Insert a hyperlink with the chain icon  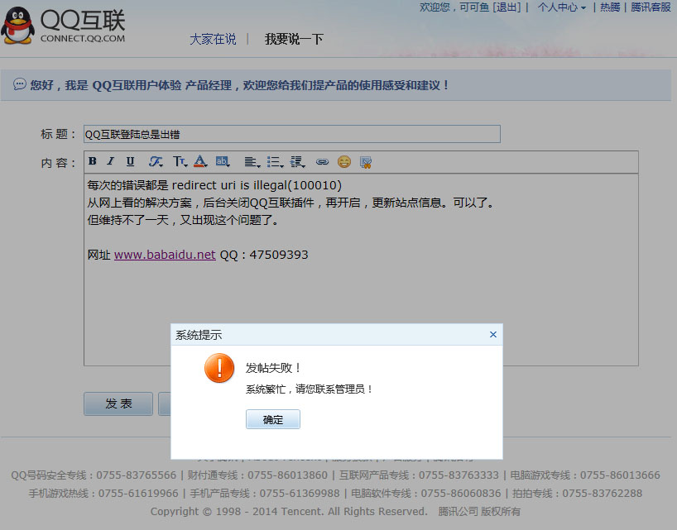(x=322, y=162)
